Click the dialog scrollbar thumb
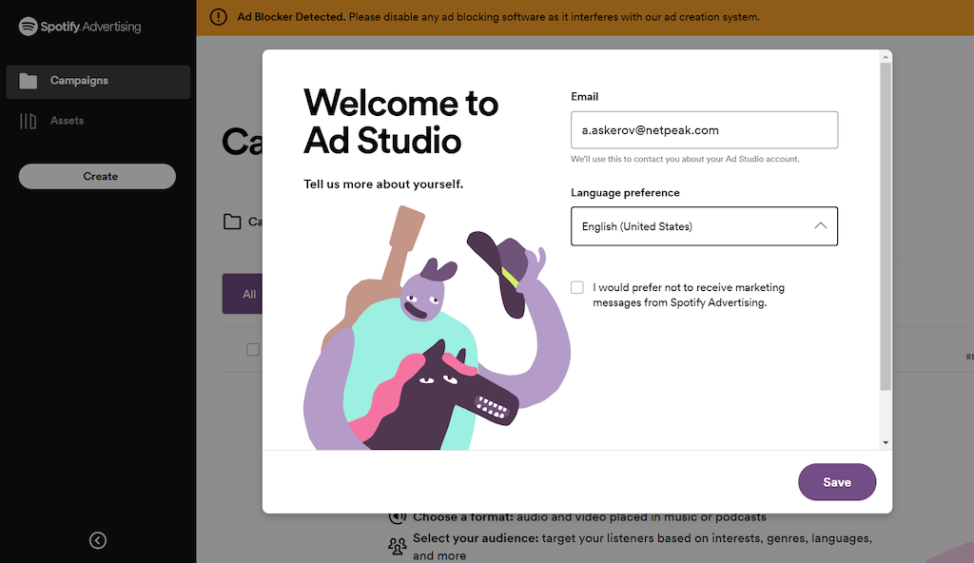The width and height of the screenshot is (974, 563). click(886, 226)
